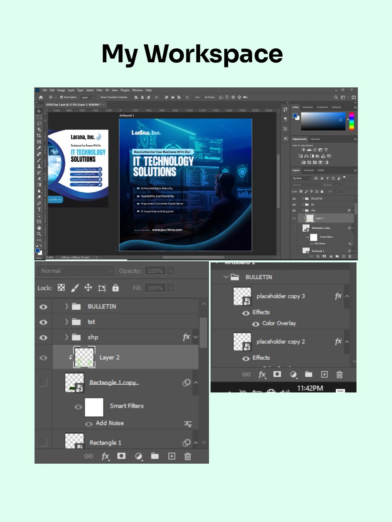Click the Share icon at top right
Viewport: 392px width, 522px height.
coord(354,97)
